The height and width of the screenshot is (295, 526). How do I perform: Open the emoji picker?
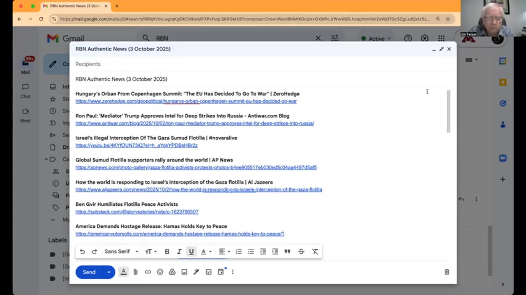[x=160, y=272]
